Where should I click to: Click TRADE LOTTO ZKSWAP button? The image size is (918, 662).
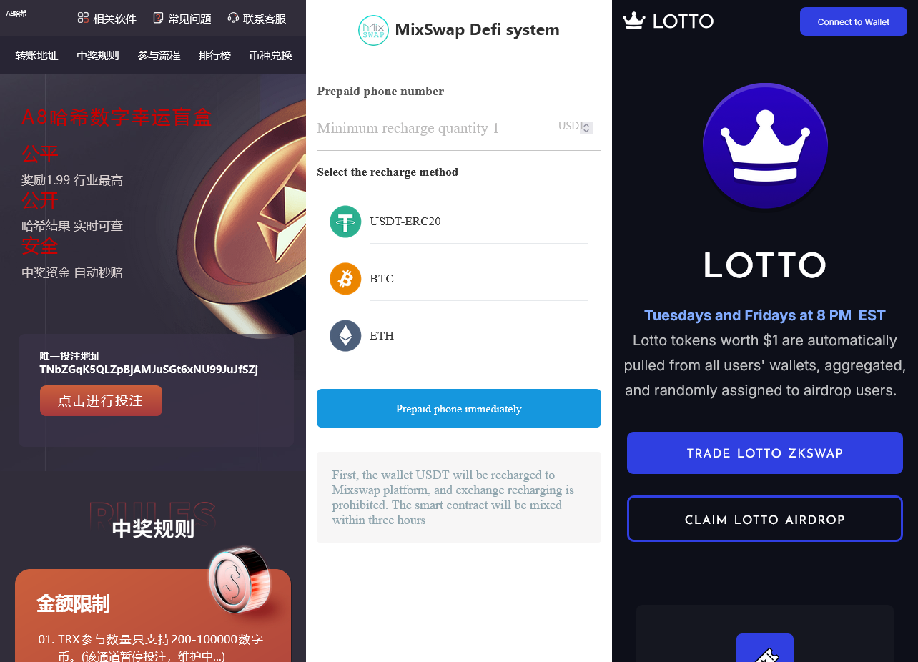pos(765,453)
